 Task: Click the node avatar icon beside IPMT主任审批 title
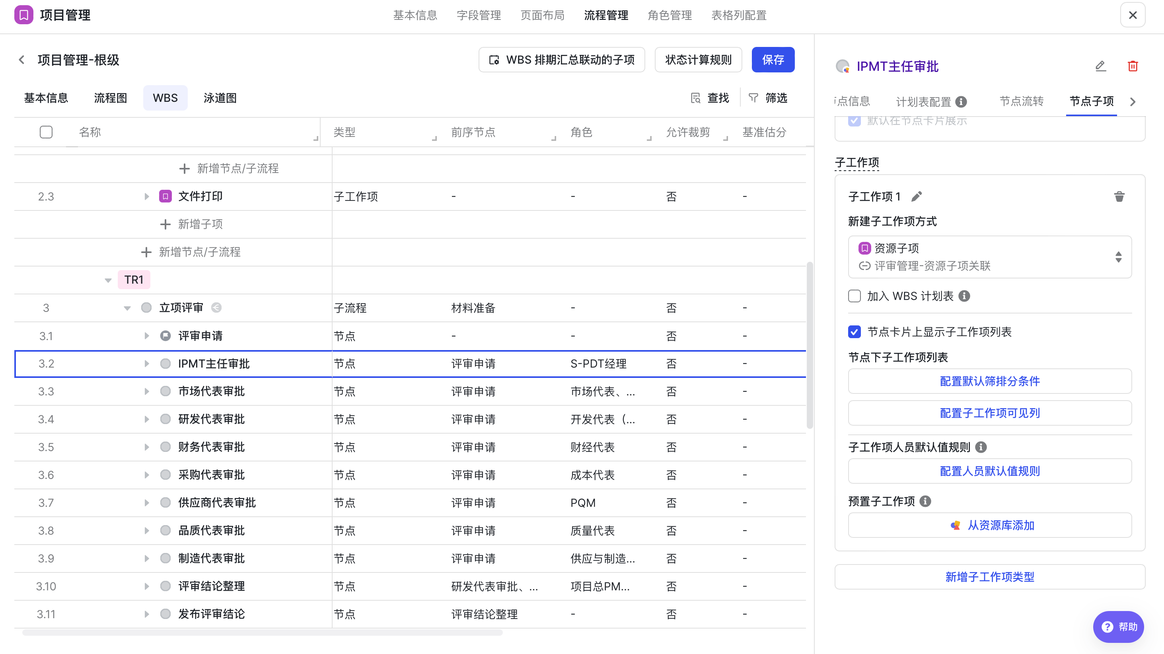tap(843, 66)
